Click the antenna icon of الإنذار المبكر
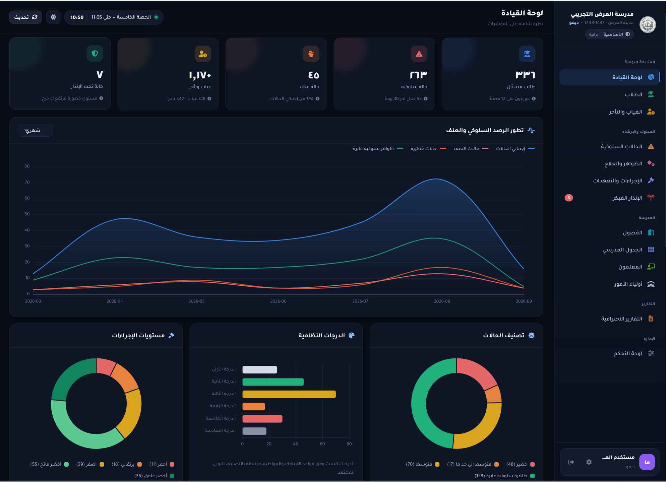Screen dimensions: 666x482 tap(651, 198)
